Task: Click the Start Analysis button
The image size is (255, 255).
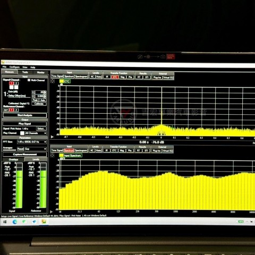Action: coord(25,115)
